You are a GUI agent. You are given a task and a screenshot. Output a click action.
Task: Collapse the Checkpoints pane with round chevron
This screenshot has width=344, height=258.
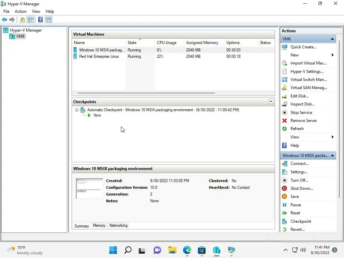tap(271, 101)
